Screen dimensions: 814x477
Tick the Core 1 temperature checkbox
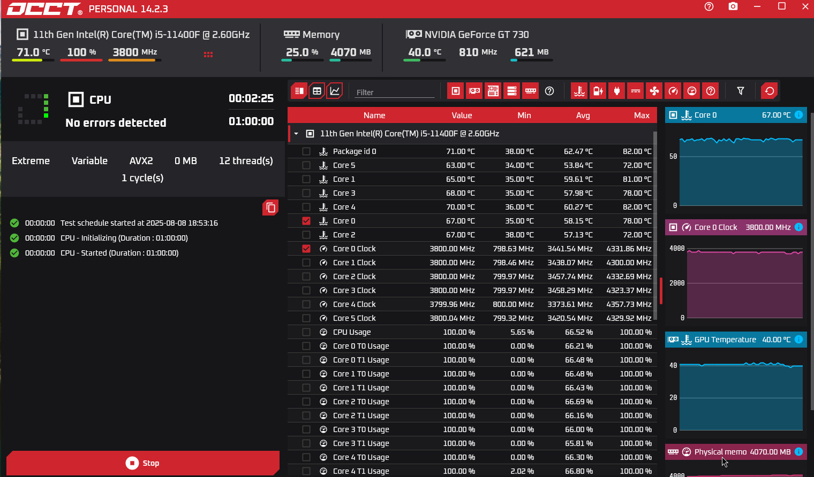tap(306, 179)
